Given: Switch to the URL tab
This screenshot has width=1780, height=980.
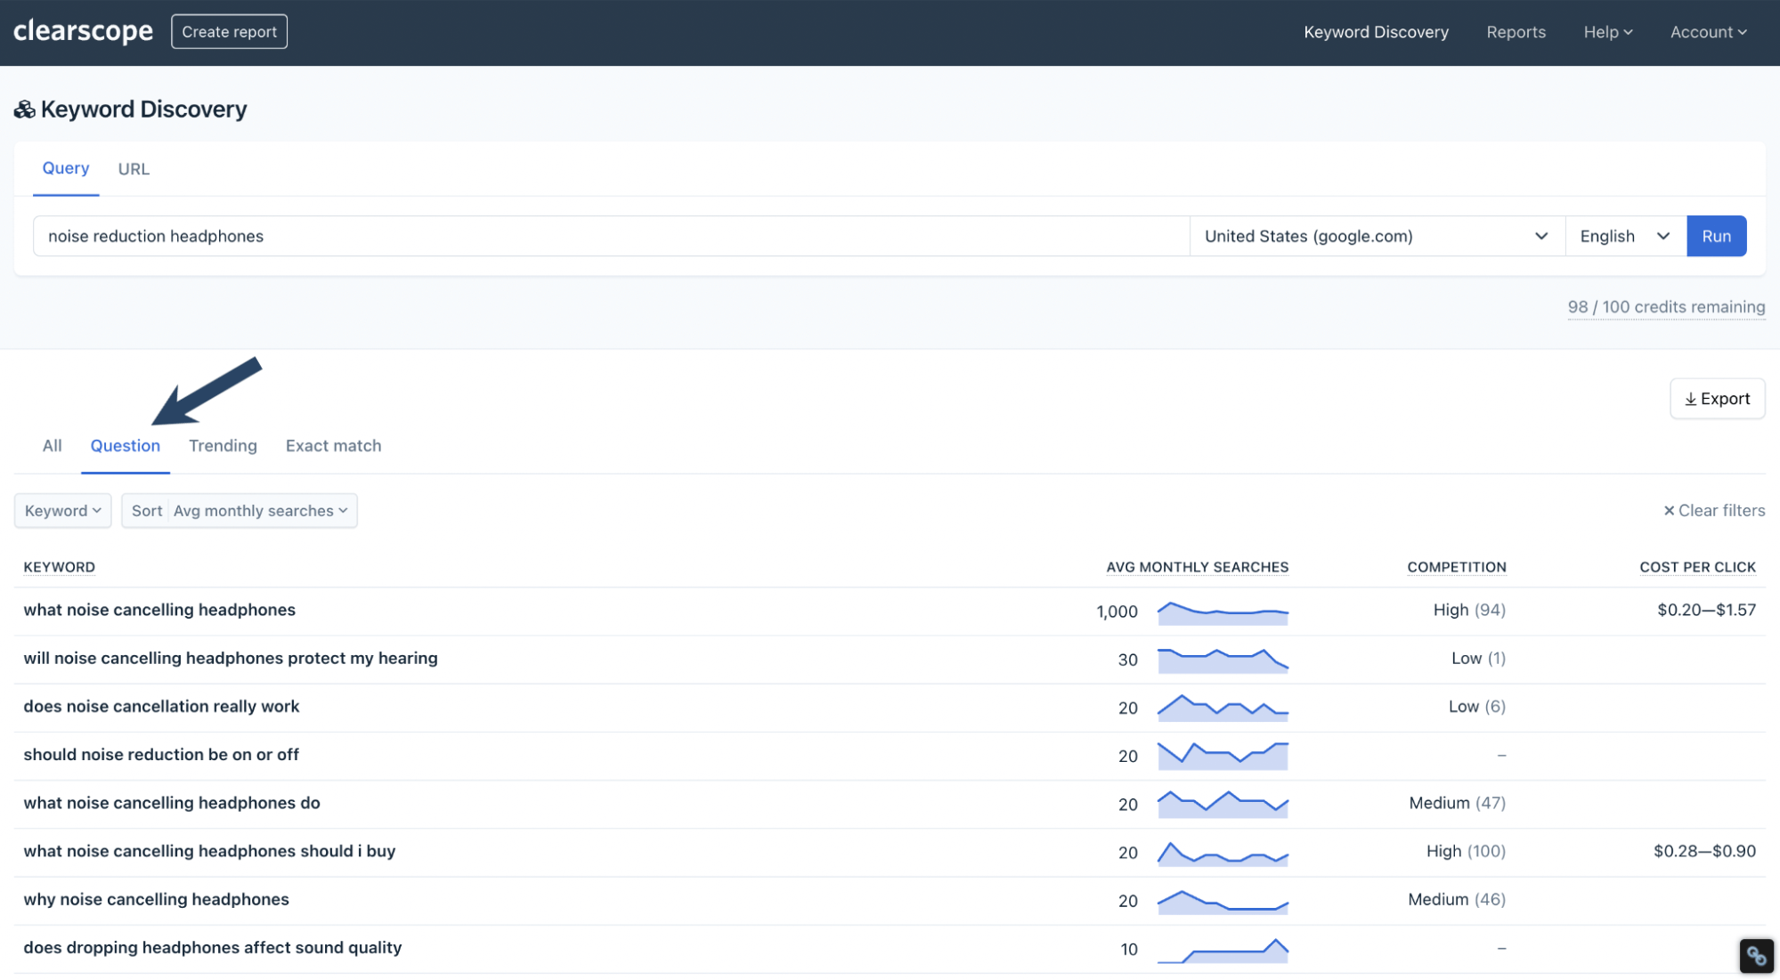Looking at the screenshot, I should point(134,169).
